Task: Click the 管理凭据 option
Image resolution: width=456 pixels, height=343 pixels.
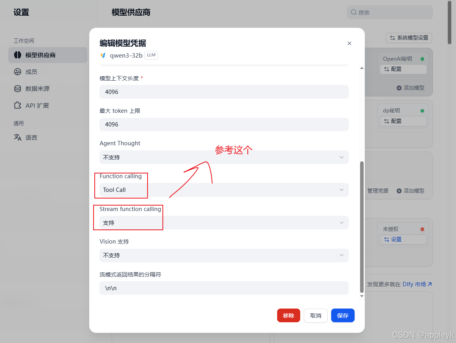Action: [x=378, y=191]
